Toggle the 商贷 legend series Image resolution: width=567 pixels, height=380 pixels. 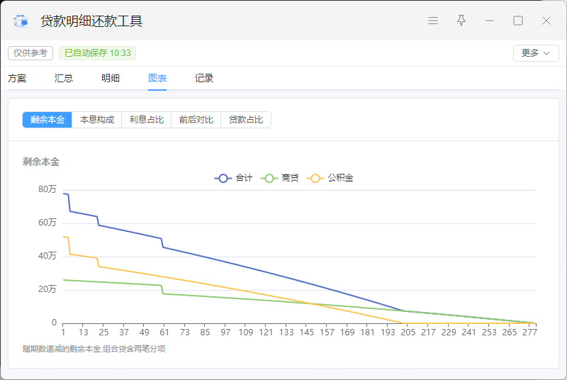pos(279,178)
